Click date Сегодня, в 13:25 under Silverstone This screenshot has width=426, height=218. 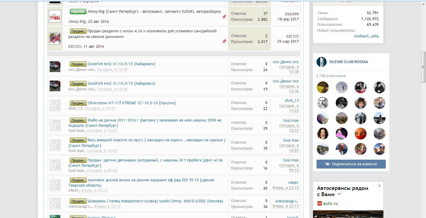pyautogui.click(x=100, y=108)
